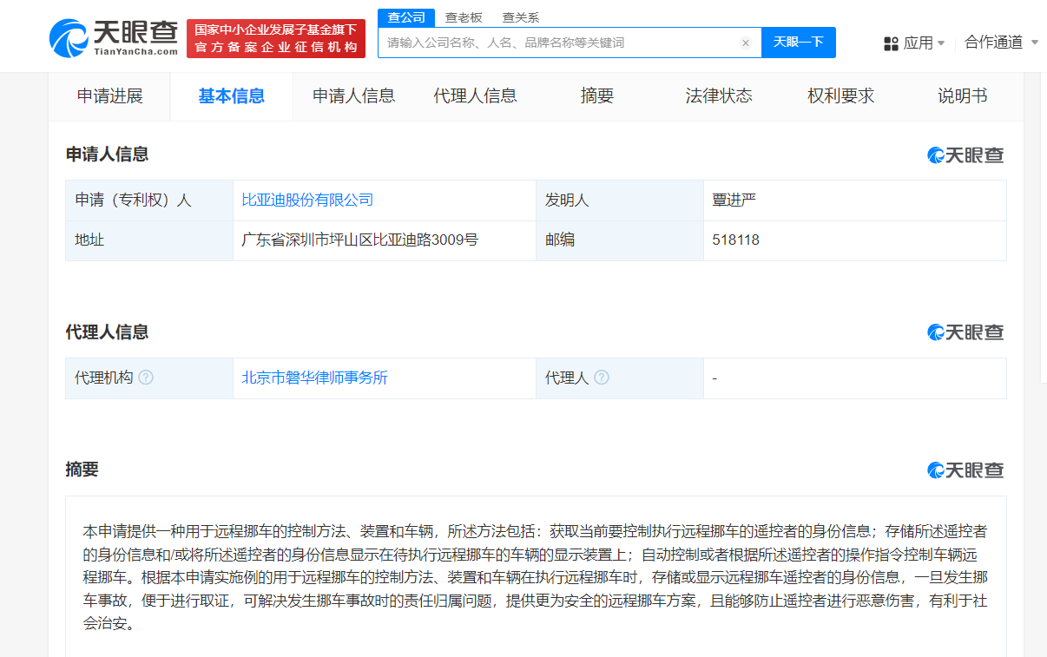Switch to the 查老板 search tab
The image size is (1047, 657).
pyautogui.click(x=462, y=16)
